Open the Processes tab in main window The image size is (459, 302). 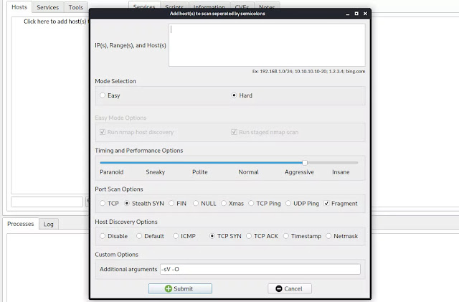[21, 224]
